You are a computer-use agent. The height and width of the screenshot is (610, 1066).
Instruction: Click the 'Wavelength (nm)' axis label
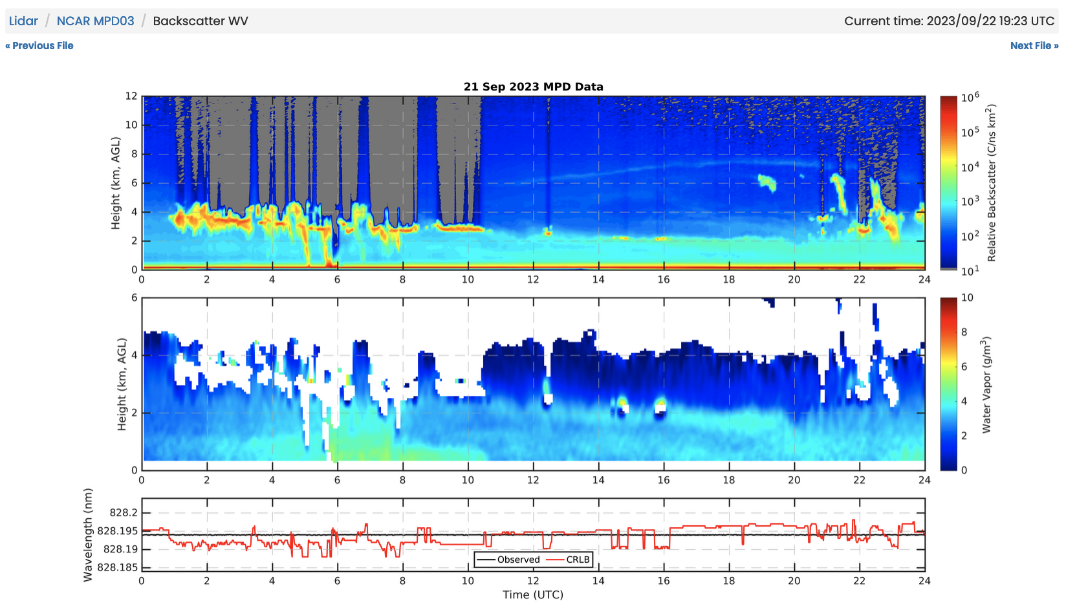88,534
